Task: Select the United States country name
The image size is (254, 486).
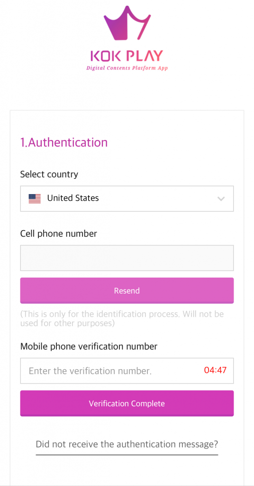Action: click(73, 198)
